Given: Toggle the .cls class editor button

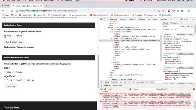Looking at the screenshot, I should click(187, 27).
